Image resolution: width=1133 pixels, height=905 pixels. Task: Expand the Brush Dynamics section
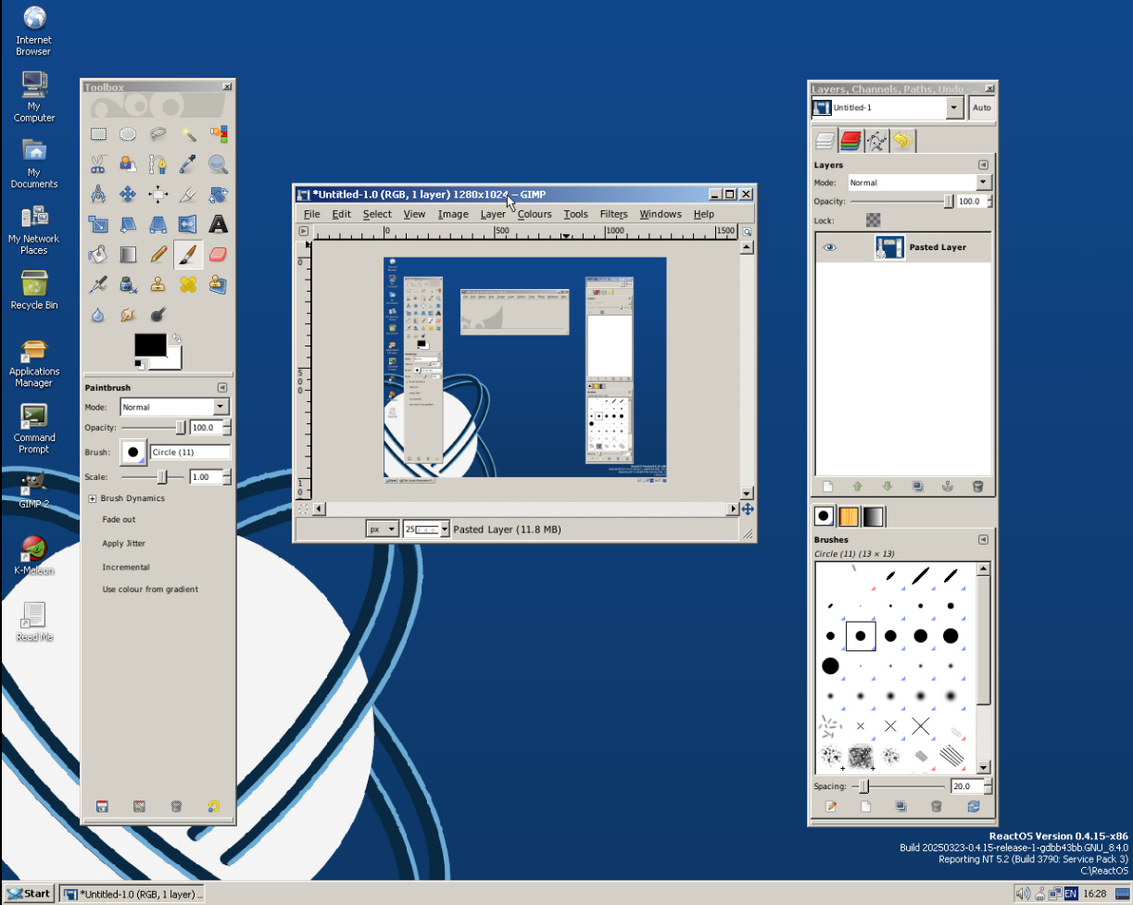click(93, 498)
